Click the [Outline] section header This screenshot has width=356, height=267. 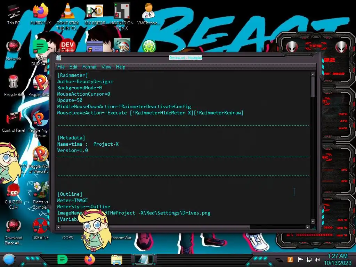70,194
